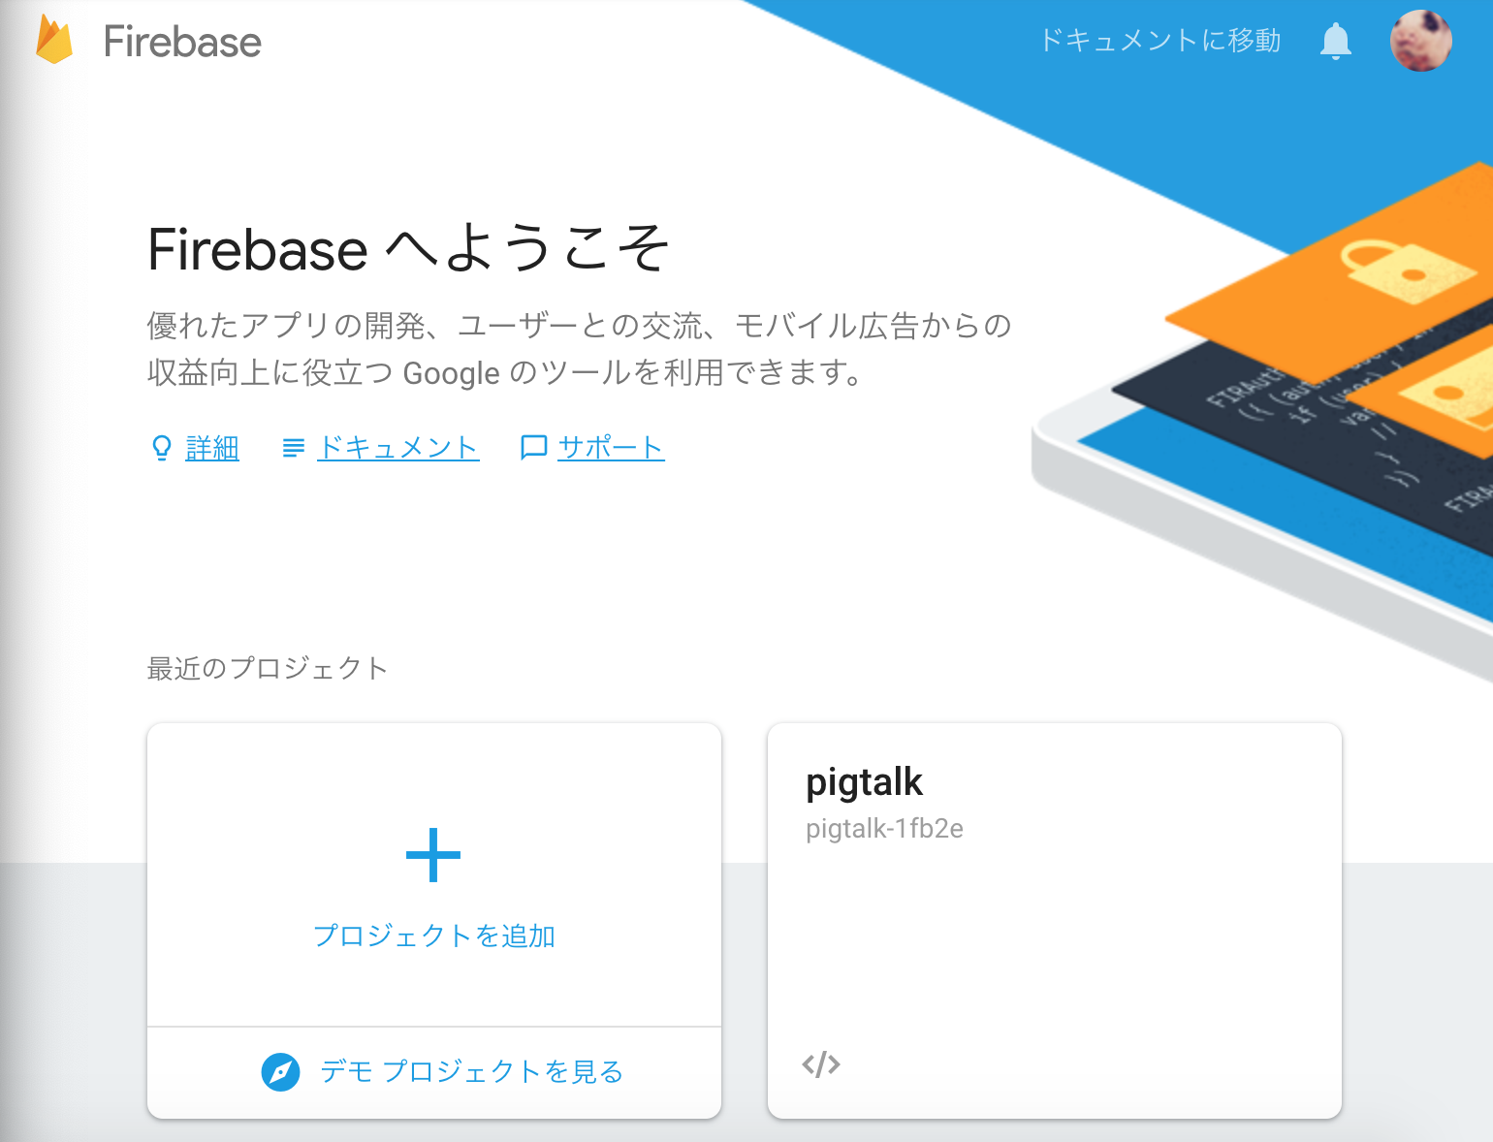Screen dimensions: 1493x1142
Task: Follow the ドキュメント link
Action: tap(398, 448)
